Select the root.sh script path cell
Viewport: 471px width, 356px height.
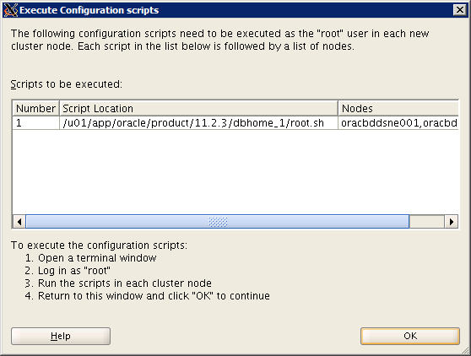pos(198,123)
